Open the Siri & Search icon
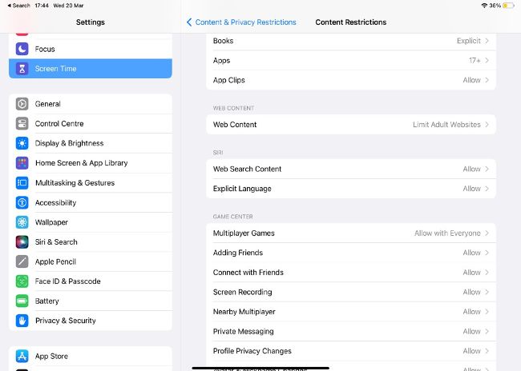This screenshot has width=521, height=371. click(x=22, y=241)
